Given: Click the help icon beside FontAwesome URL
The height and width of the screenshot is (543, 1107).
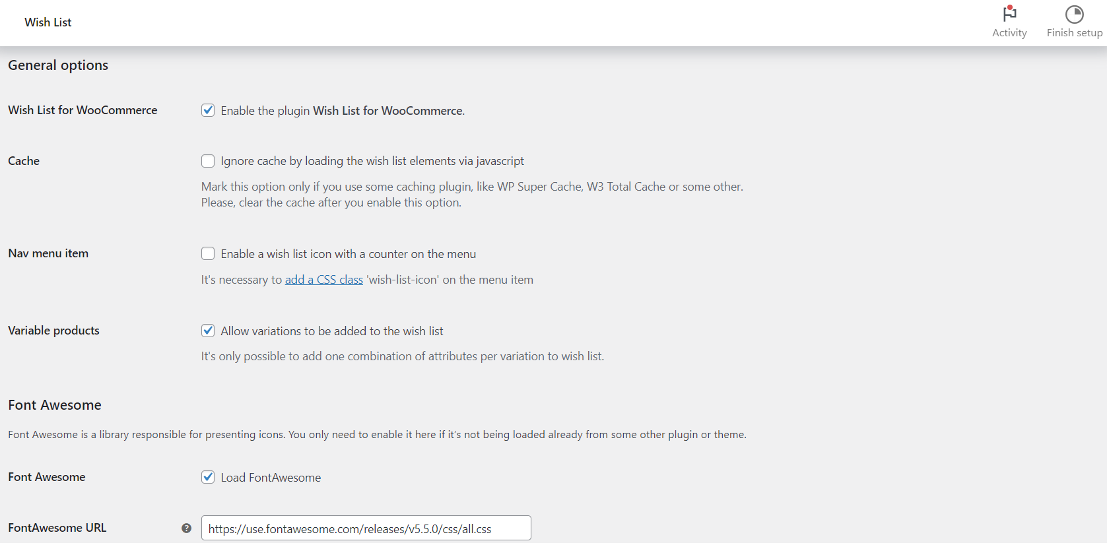Looking at the screenshot, I should (x=186, y=528).
